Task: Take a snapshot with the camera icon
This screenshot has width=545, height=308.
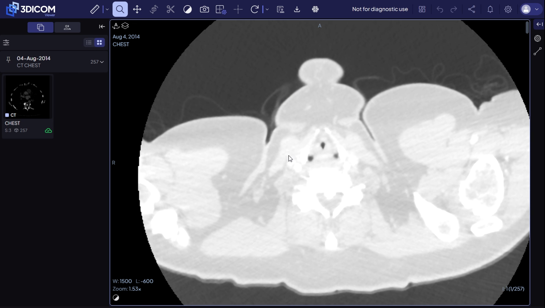Action: click(x=204, y=9)
